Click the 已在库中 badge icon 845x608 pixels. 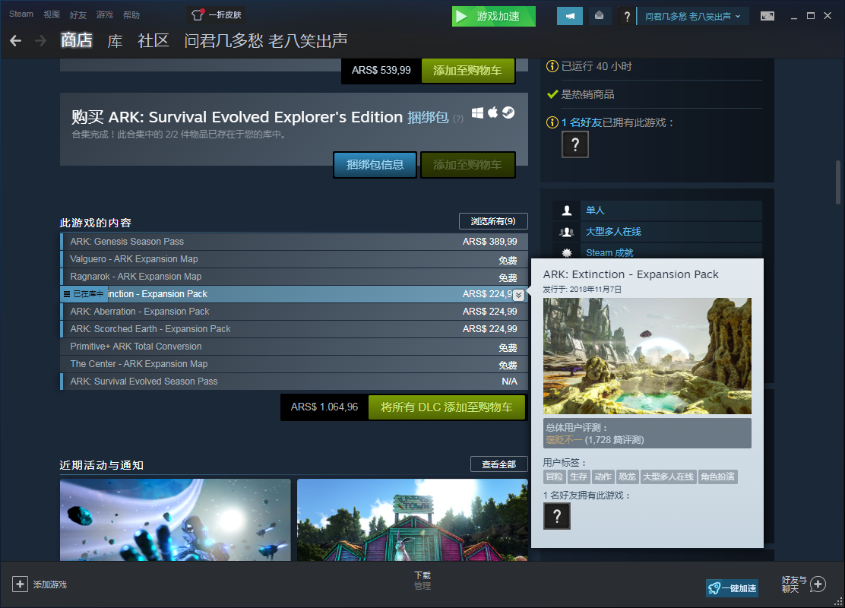84,294
